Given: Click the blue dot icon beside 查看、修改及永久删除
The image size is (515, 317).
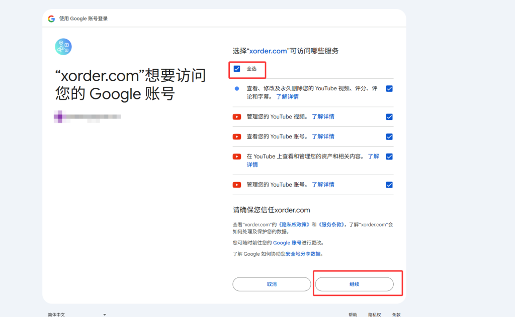Looking at the screenshot, I should [237, 88].
